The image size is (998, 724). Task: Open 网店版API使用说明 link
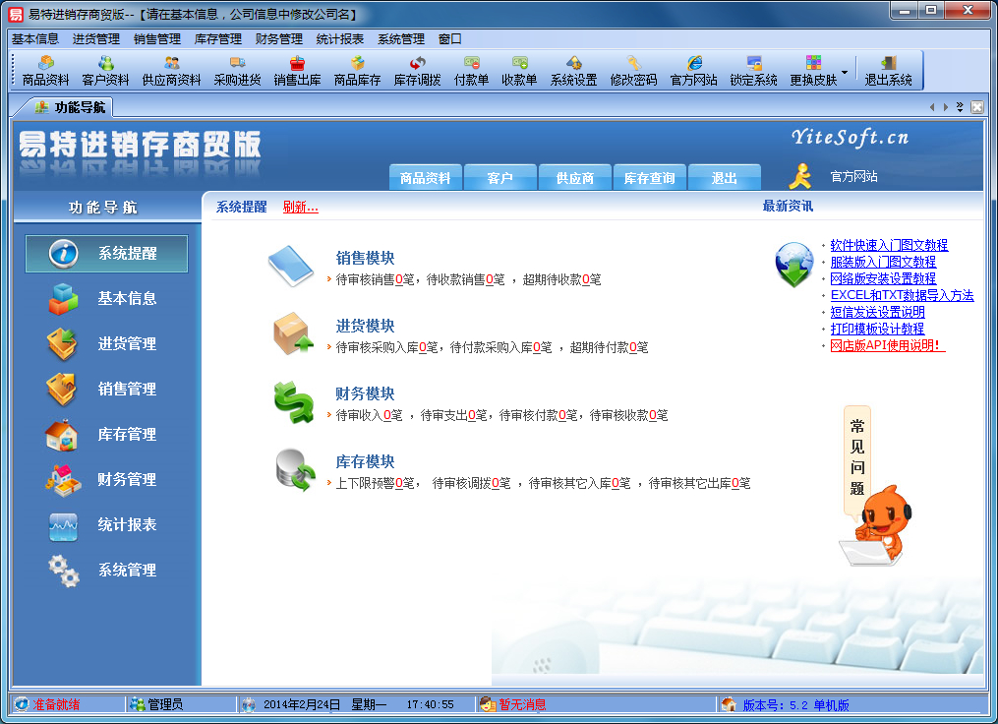[887, 345]
